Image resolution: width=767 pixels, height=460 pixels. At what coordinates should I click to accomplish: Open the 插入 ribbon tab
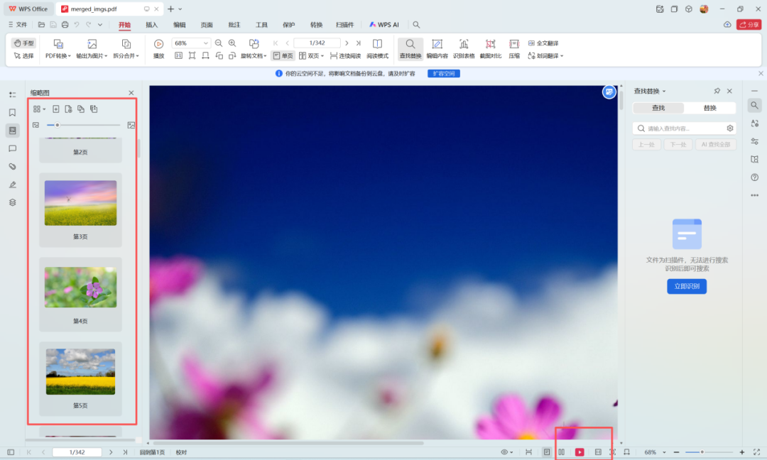(x=152, y=24)
